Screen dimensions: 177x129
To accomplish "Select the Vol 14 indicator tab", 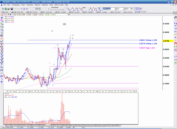I will [48, 125].
